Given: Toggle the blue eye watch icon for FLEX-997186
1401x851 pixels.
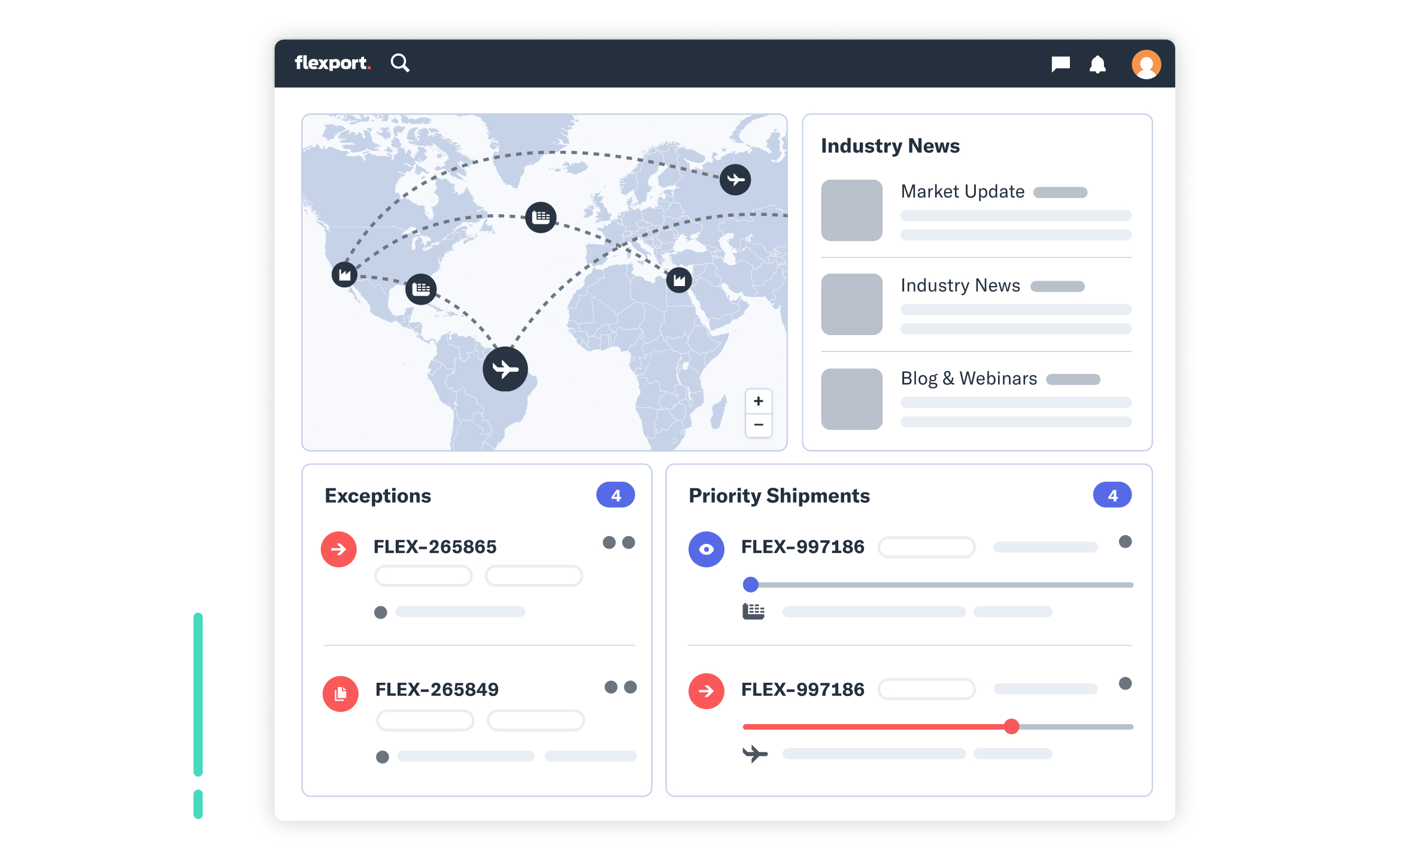Looking at the screenshot, I should click(706, 549).
